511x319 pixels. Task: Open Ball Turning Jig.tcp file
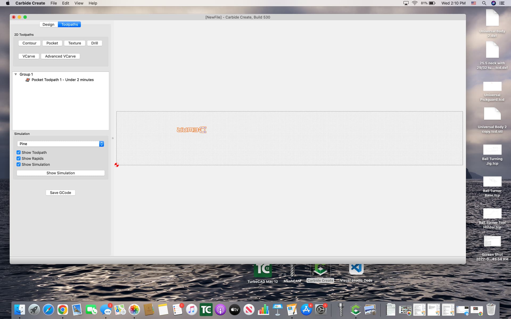[x=492, y=150]
